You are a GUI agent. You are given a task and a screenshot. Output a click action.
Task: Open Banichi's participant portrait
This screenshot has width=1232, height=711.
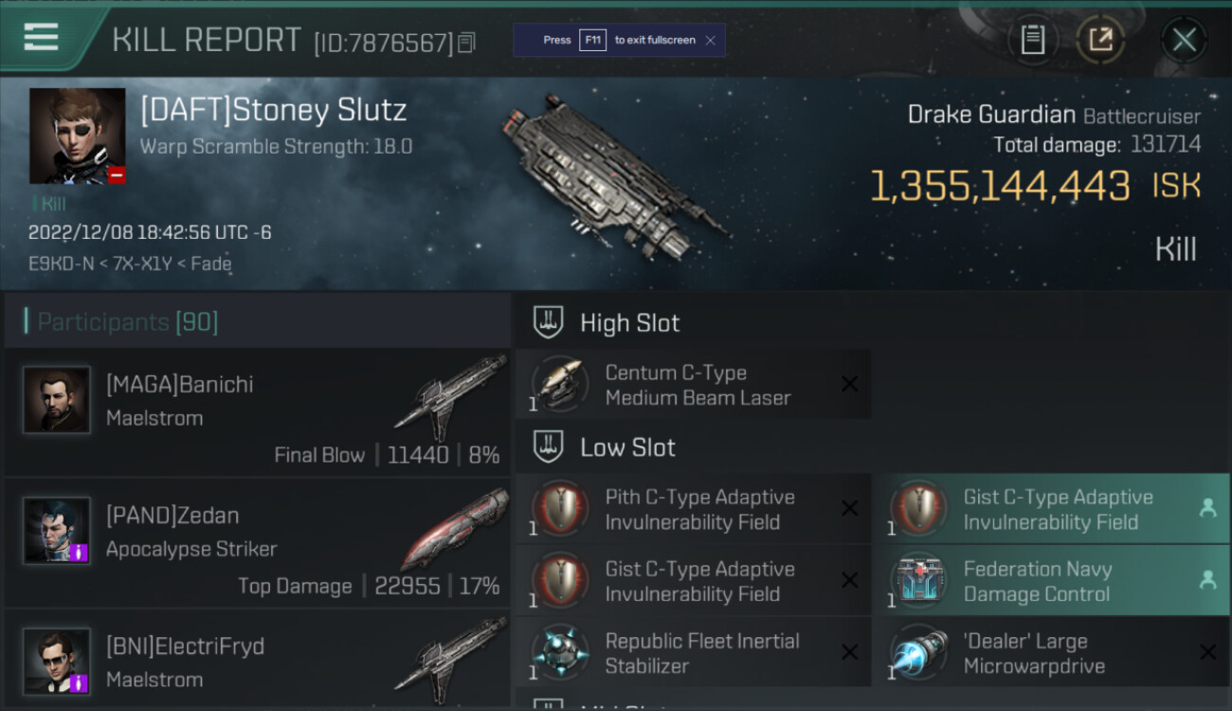click(x=57, y=400)
